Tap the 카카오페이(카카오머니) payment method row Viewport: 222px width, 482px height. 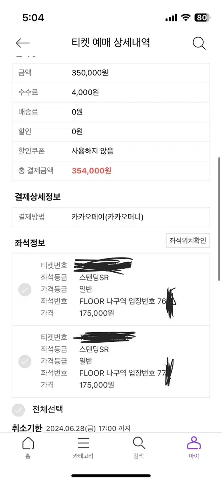click(111, 217)
